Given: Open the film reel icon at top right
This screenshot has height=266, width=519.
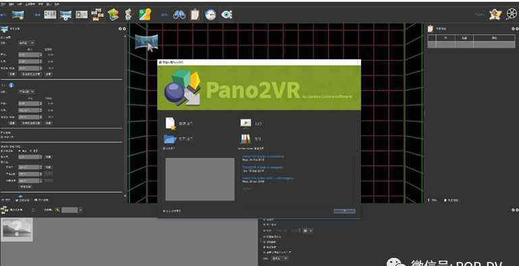Looking at the screenshot, I should point(512,14).
